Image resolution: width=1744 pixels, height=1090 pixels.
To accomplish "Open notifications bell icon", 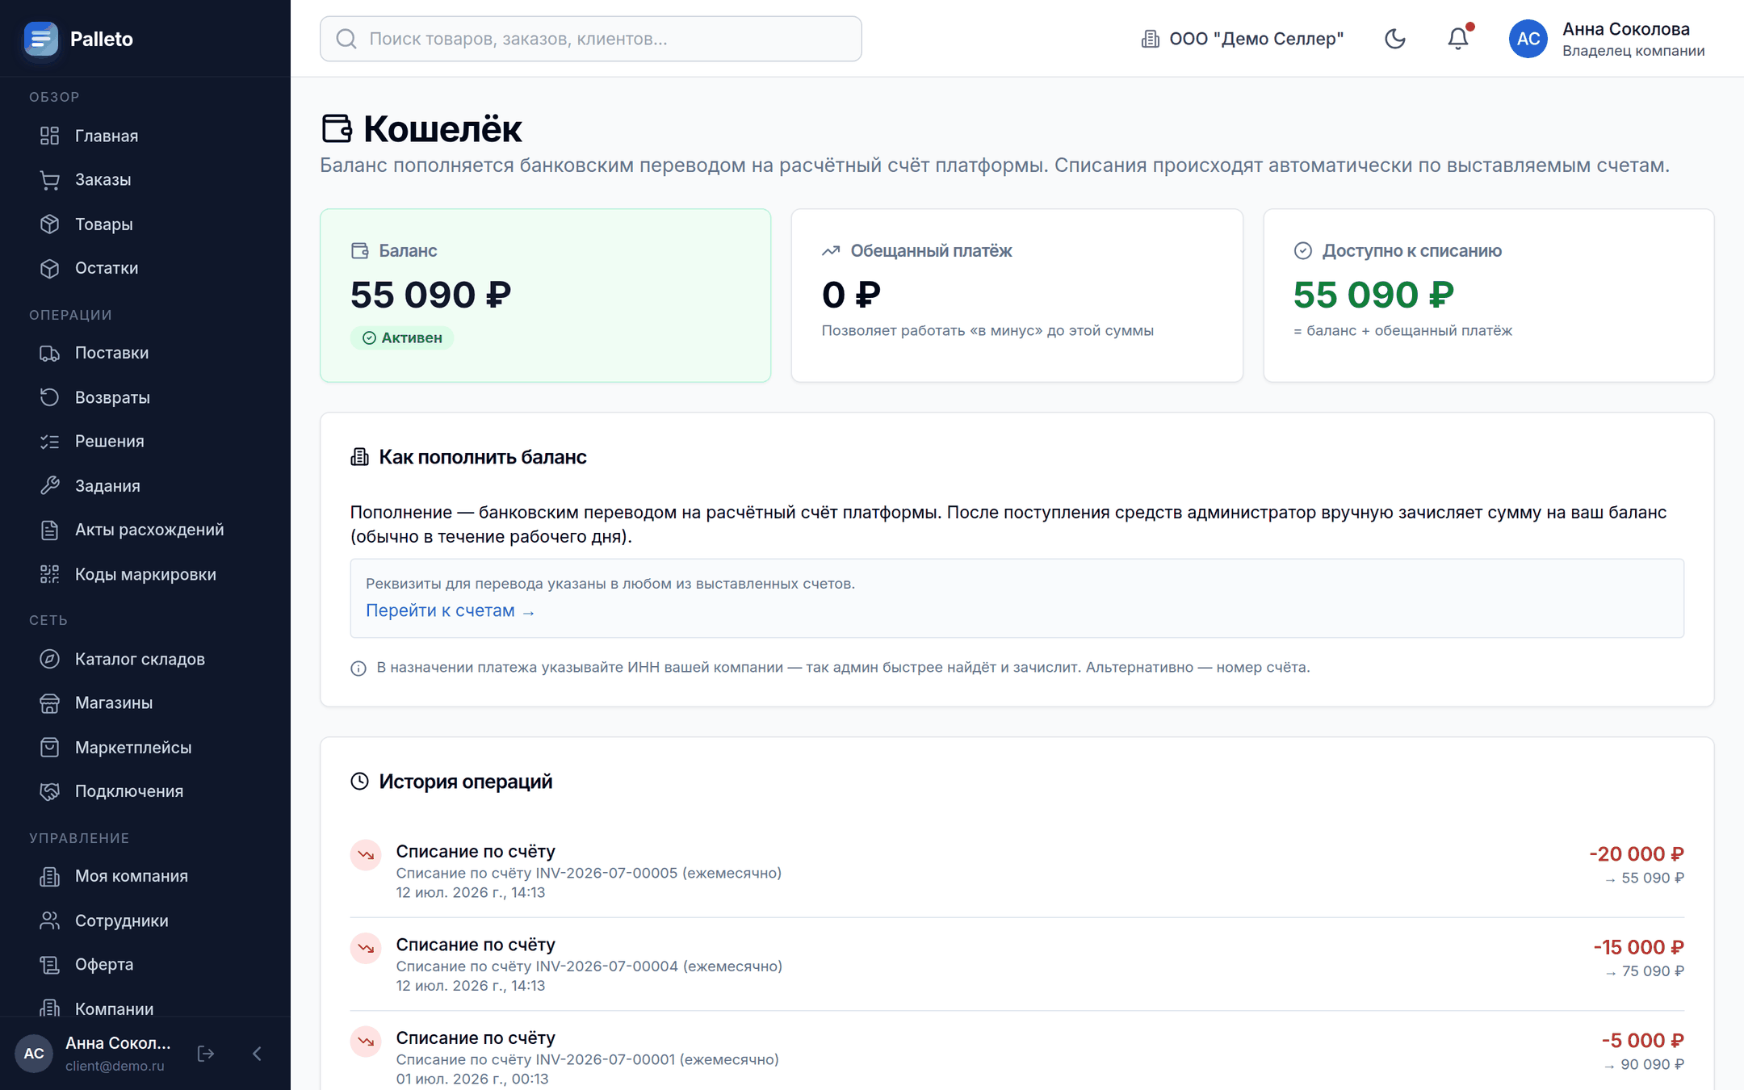I will tap(1458, 39).
